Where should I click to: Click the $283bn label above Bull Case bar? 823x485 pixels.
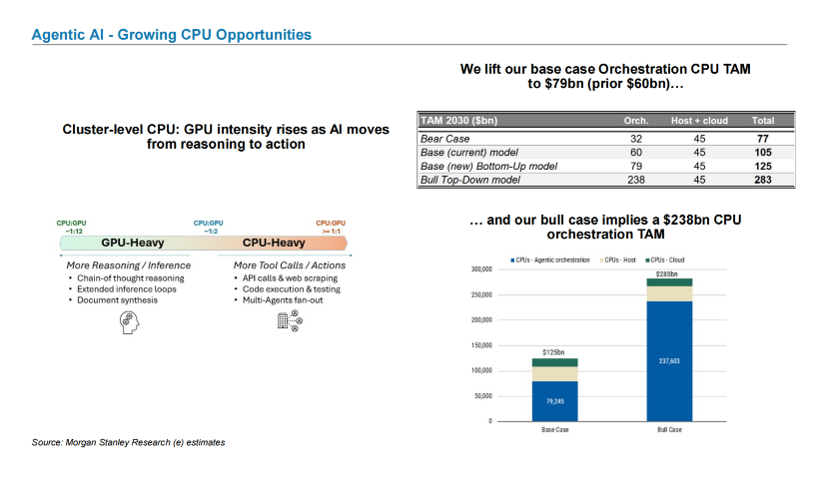(666, 274)
